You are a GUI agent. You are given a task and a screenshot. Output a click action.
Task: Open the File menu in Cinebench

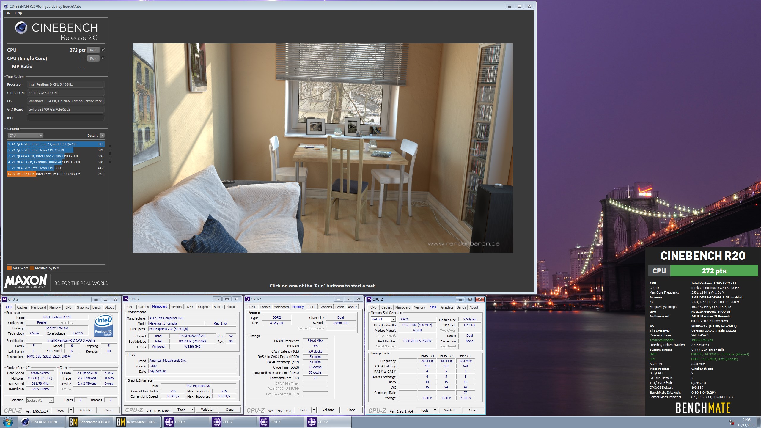tap(8, 13)
